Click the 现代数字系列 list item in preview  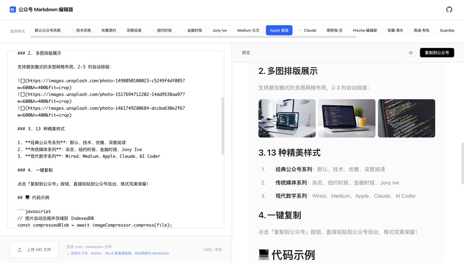346,196
